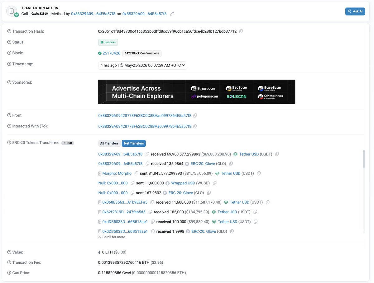The width and height of the screenshot is (374, 283).
Task: Open address 0x62f2819D...247feb5d5
Action: click(x=124, y=212)
